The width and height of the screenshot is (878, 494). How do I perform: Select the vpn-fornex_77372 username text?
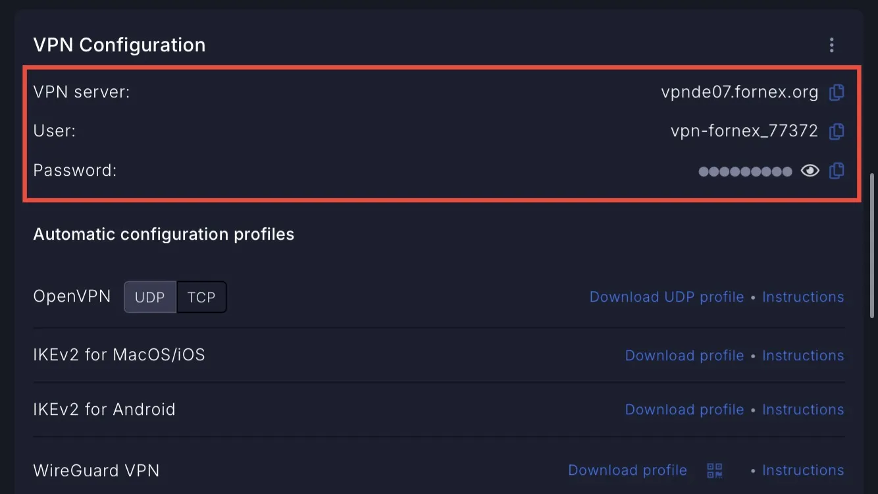(x=744, y=131)
